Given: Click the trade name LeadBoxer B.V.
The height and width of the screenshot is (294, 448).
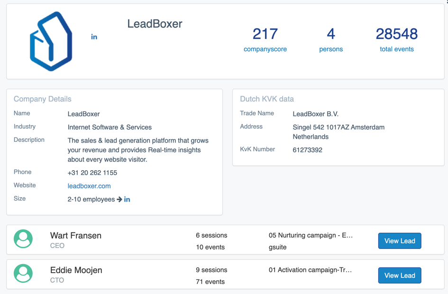Looking at the screenshot, I should [x=315, y=114].
